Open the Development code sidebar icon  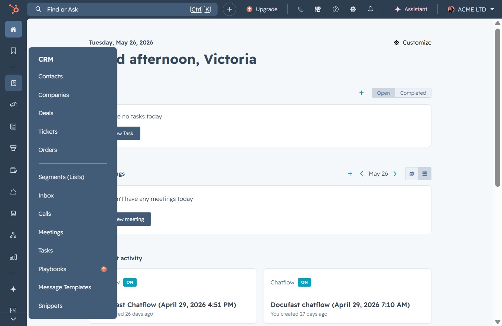tap(13, 310)
